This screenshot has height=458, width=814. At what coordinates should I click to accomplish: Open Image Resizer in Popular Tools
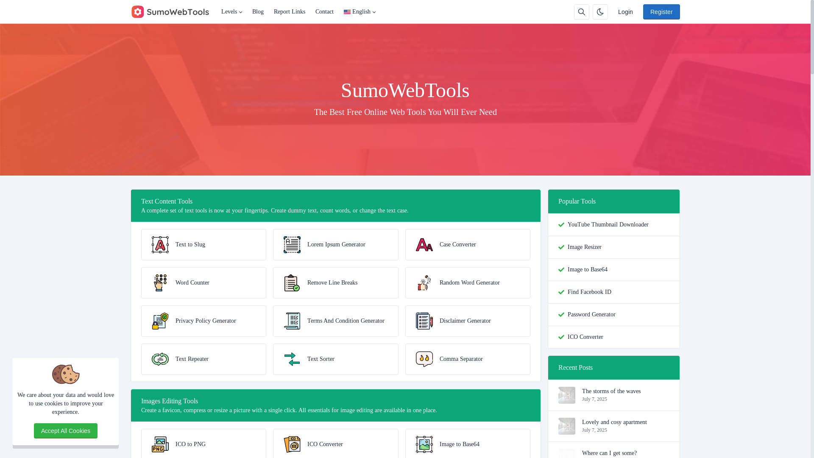[585, 247]
